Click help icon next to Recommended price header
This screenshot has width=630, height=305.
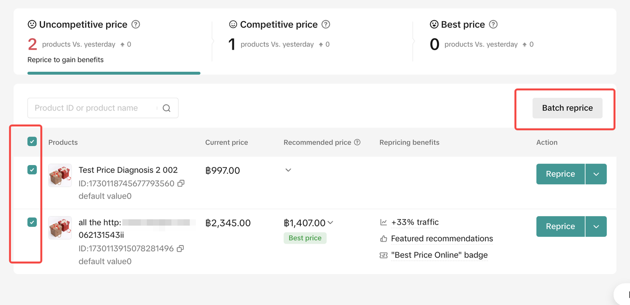click(x=357, y=142)
